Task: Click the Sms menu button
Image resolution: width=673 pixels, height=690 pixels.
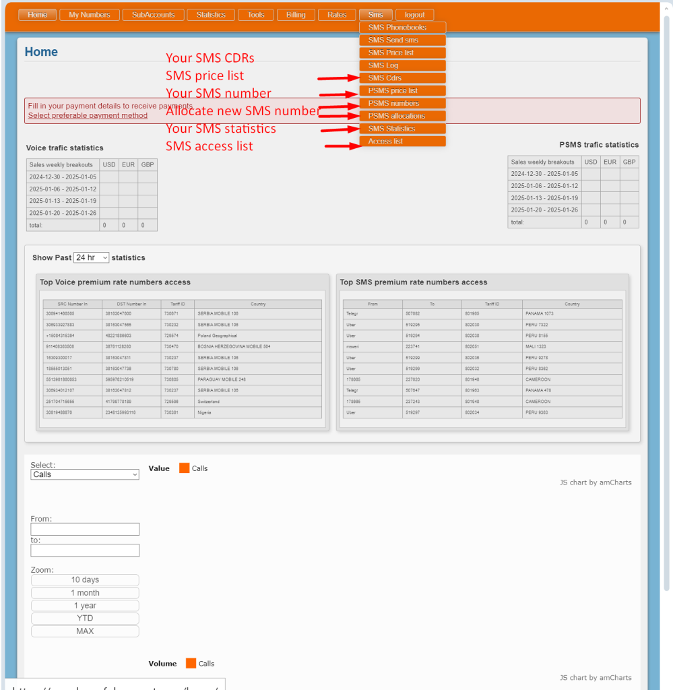Action: (375, 15)
